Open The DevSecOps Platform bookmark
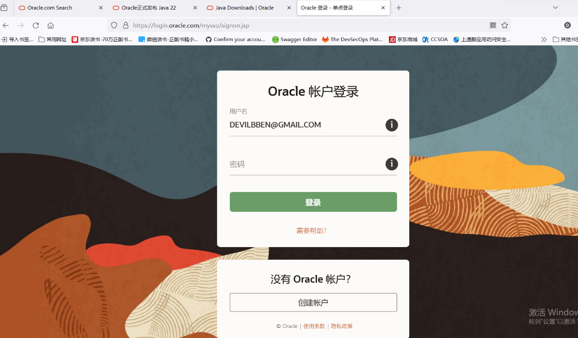Image resolution: width=578 pixels, height=338 pixels. (353, 39)
